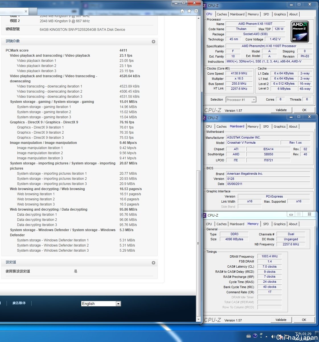The width and height of the screenshot is (319, 342).
Task: Open the browser Tools gear icon
Action: (x=196, y=11)
